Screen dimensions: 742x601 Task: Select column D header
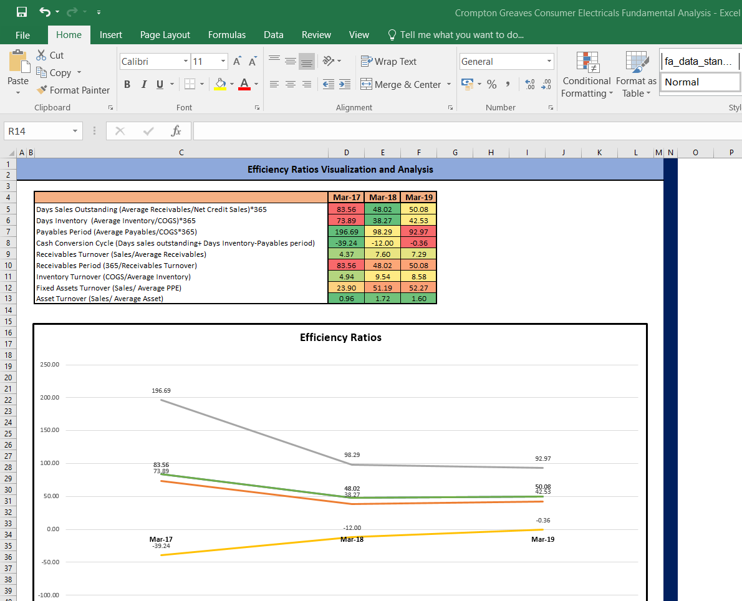(x=347, y=152)
